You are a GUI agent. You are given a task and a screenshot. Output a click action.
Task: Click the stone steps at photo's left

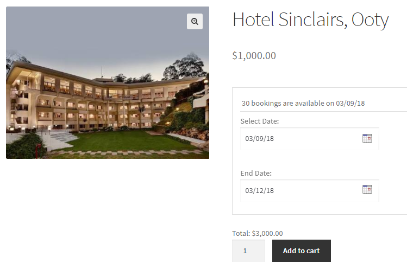tap(62, 137)
